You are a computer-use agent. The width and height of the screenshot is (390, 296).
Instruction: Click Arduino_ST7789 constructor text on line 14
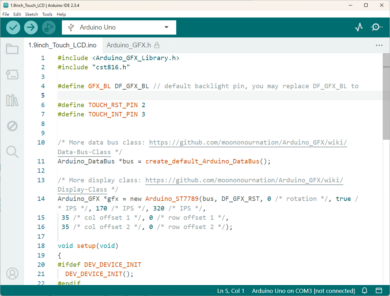tap(172, 199)
